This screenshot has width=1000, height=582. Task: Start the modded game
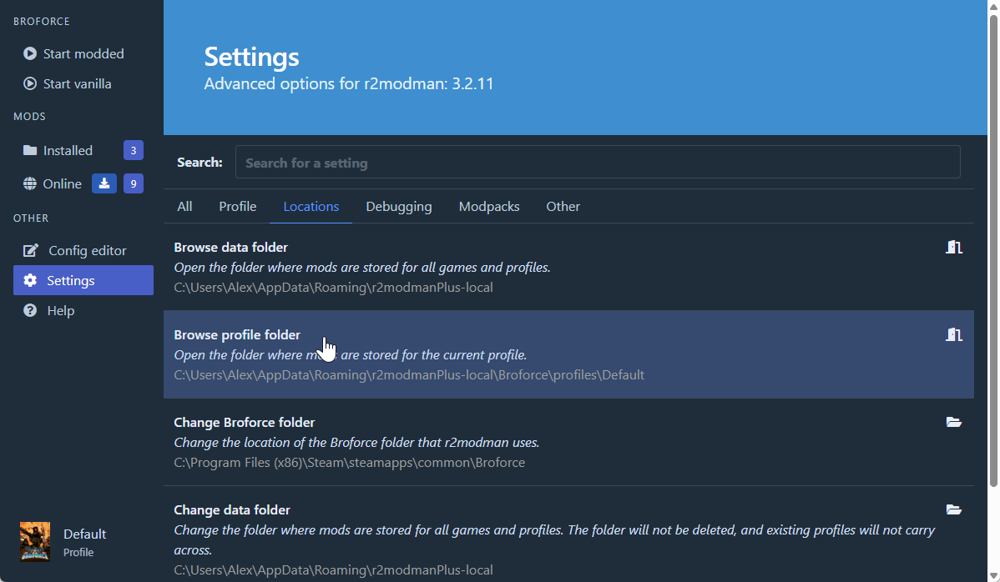83,53
